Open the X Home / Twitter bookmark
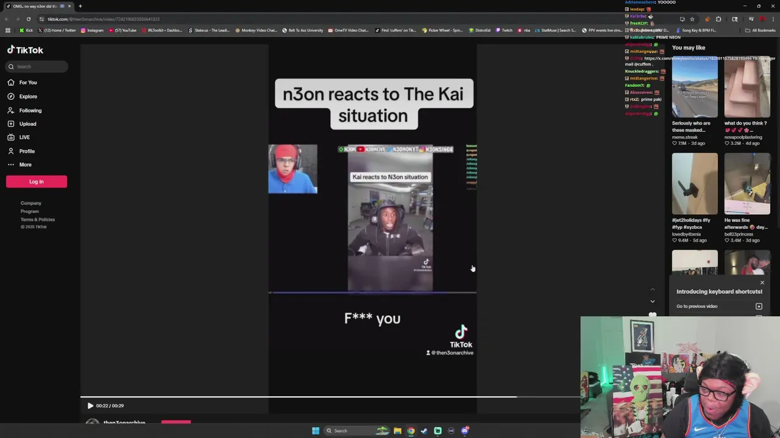The image size is (780, 438). coord(57,30)
